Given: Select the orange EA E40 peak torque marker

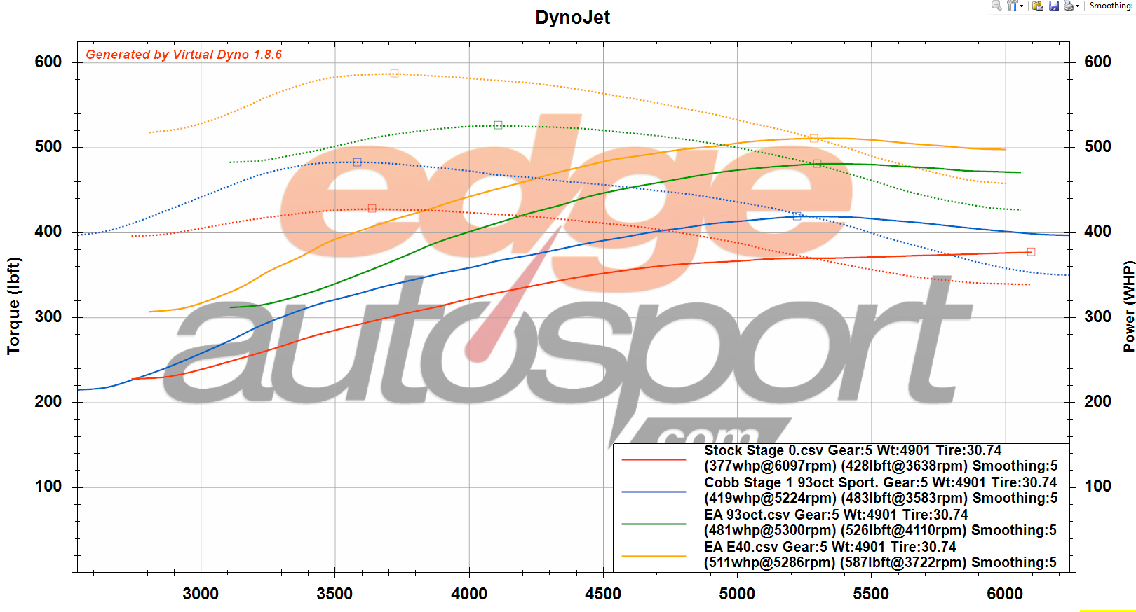Looking at the screenshot, I should tap(394, 74).
